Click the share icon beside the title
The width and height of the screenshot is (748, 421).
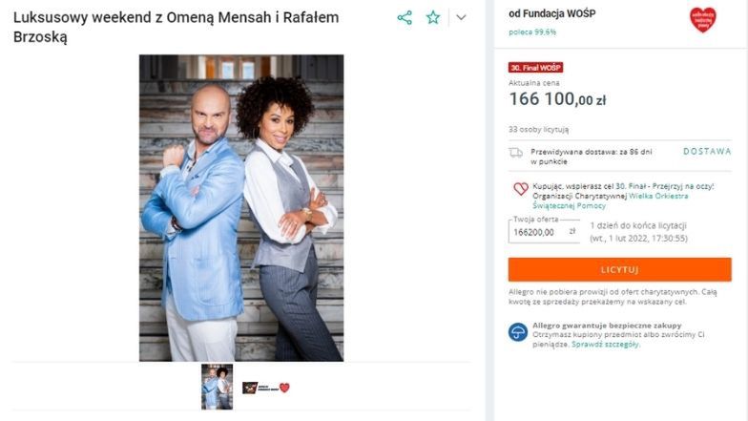405,17
